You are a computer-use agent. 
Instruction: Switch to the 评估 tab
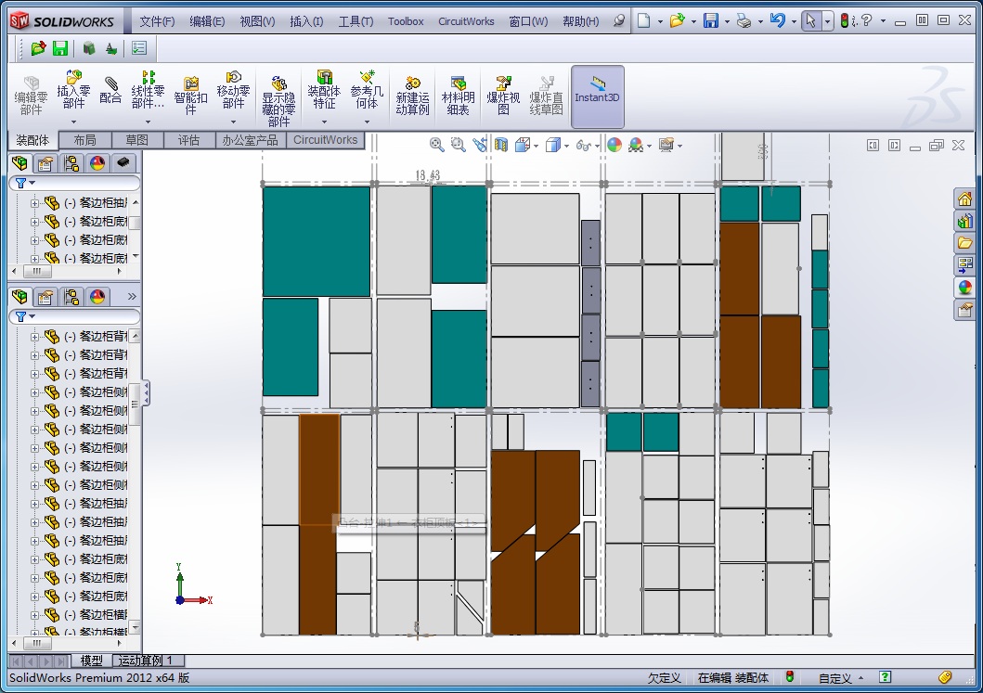(x=188, y=140)
